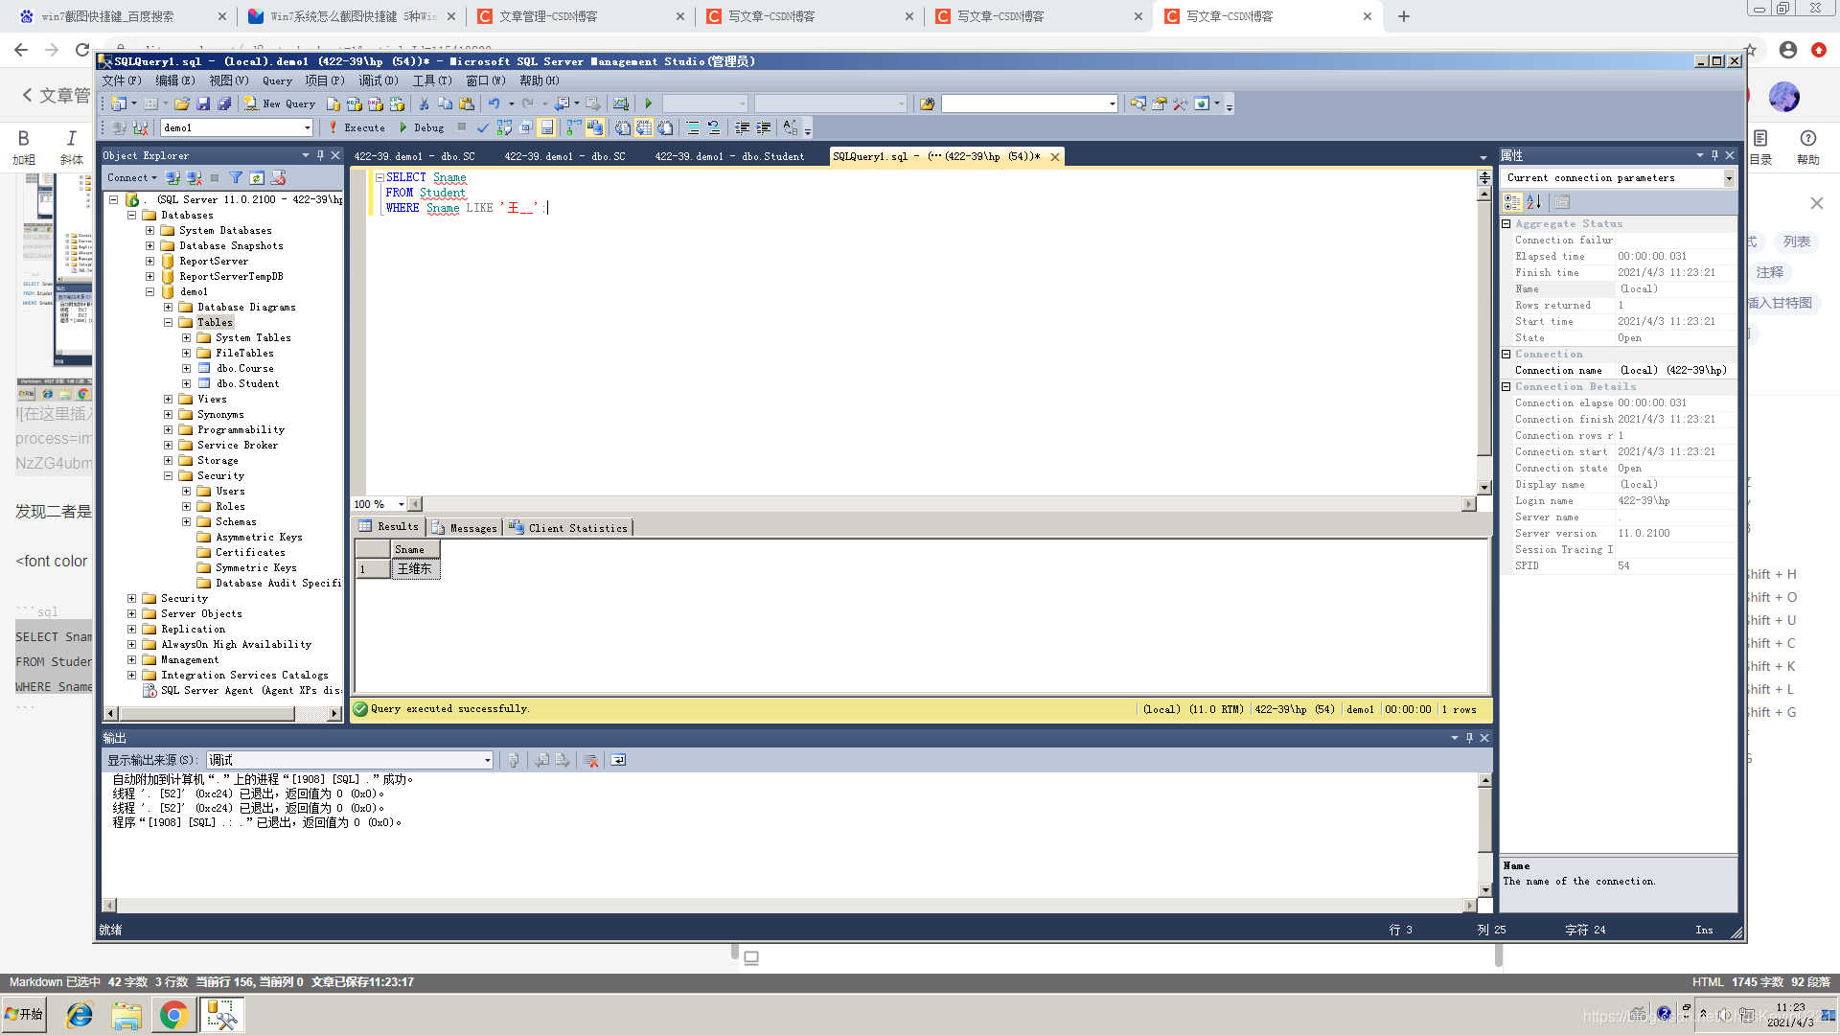
Task: Click the Copy icon in toolbar
Action: (445, 103)
